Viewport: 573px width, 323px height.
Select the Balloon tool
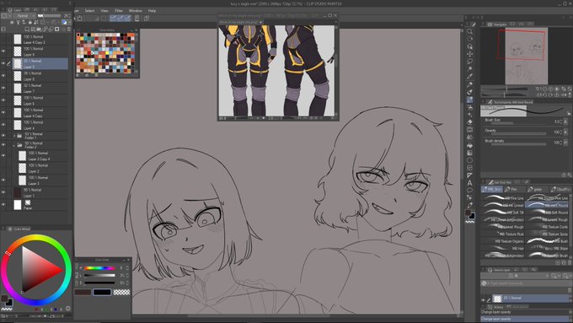pos(469,191)
